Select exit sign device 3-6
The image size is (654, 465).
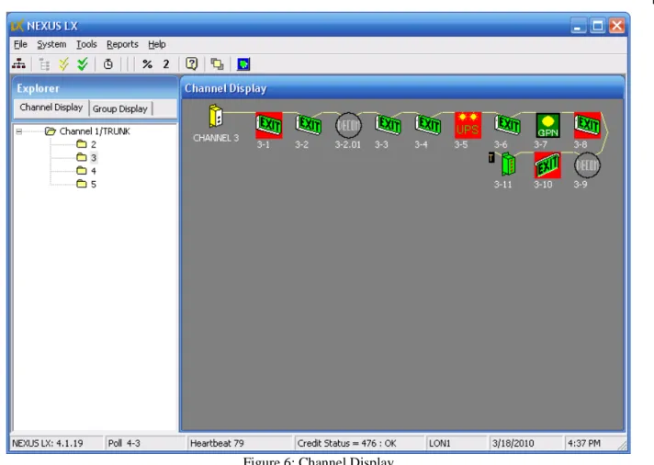point(508,124)
